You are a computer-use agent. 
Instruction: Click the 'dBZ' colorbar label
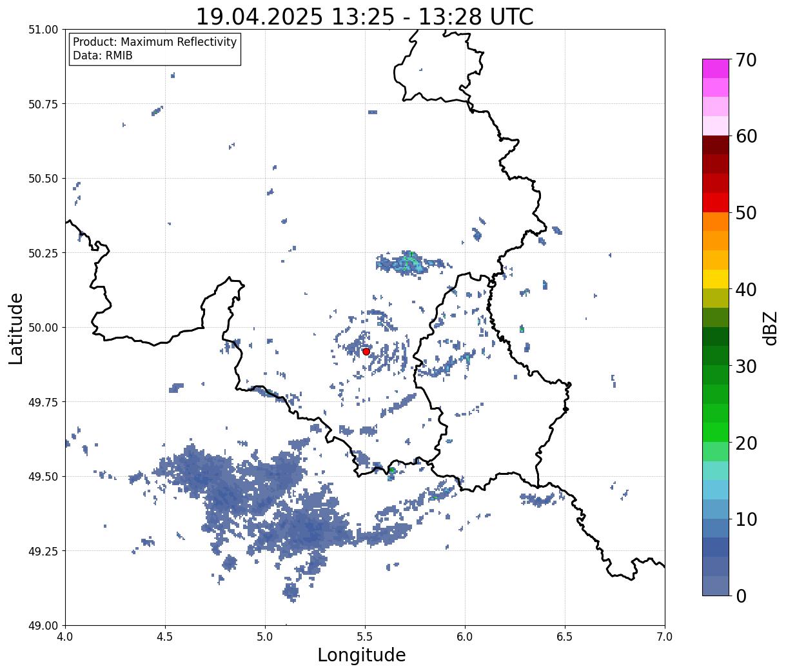[x=770, y=327]
